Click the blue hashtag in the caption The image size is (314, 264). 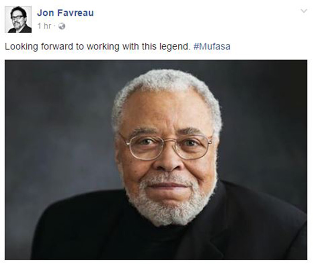click(x=212, y=47)
